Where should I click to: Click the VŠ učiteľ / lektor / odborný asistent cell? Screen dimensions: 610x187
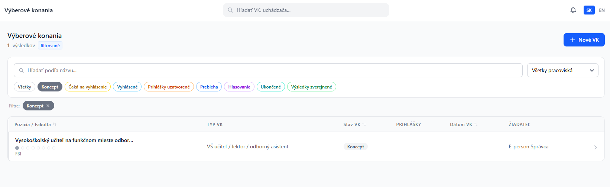tap(247, 147)
